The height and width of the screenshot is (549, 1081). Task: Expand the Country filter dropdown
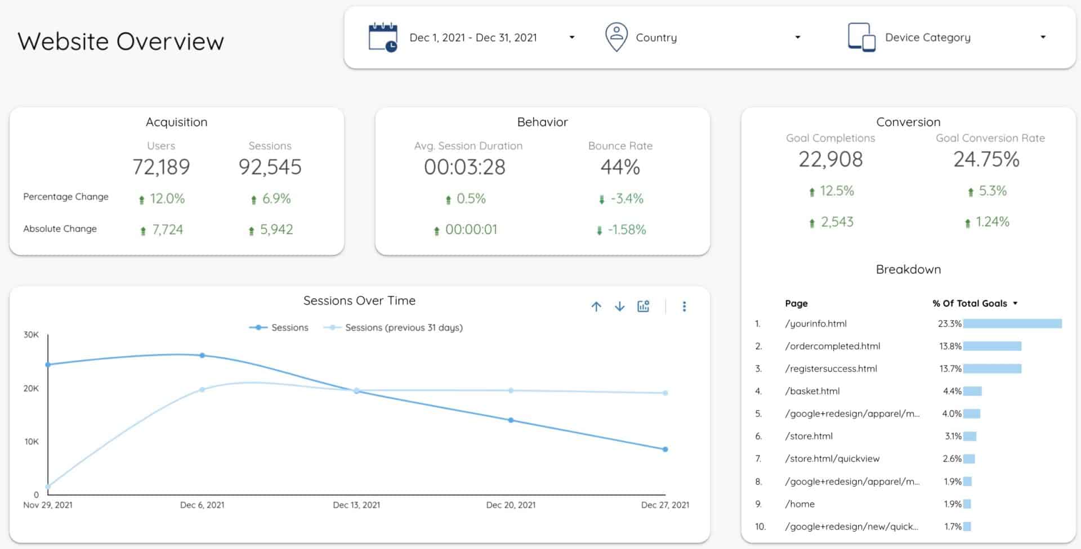click(x=797, y=37)
